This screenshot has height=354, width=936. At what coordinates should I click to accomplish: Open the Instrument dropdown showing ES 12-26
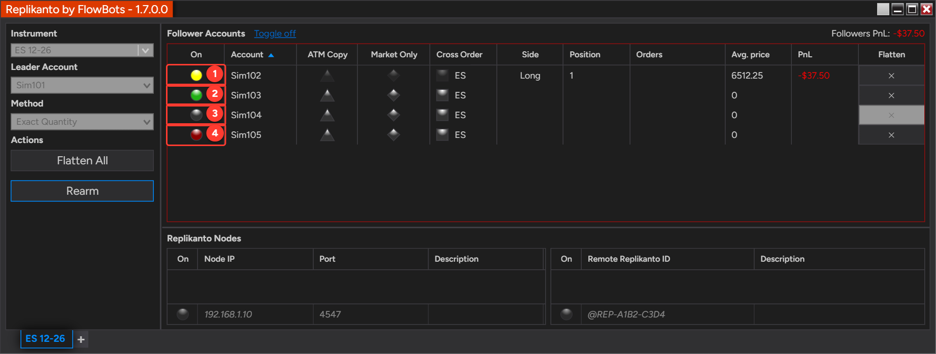click(82, 50)
